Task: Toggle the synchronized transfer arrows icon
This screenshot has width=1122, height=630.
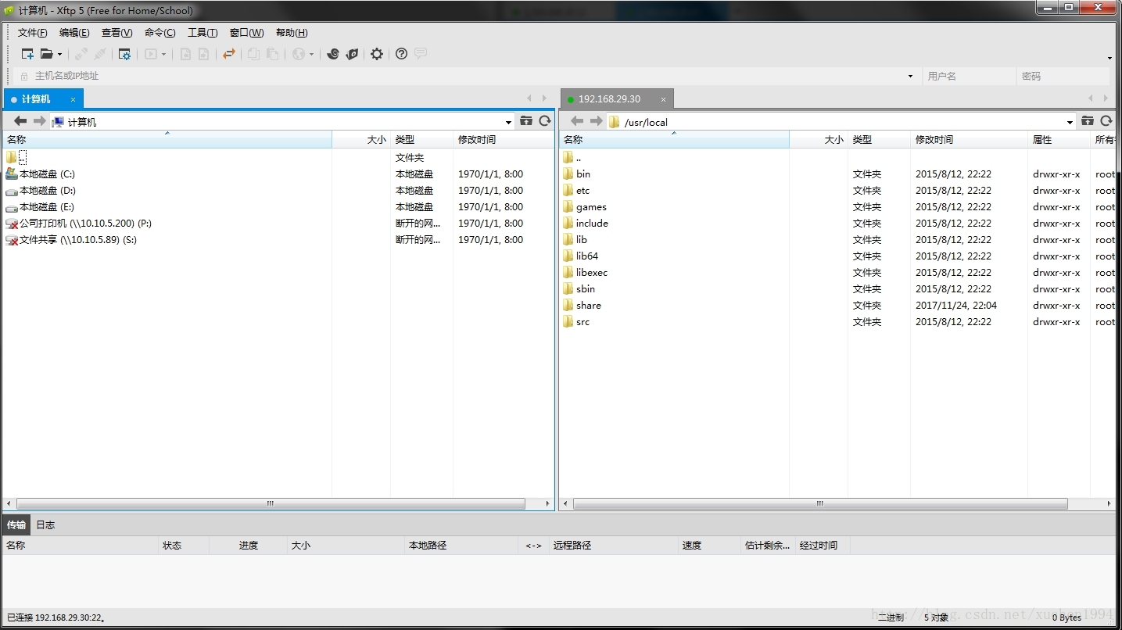Action: (229, 54)
